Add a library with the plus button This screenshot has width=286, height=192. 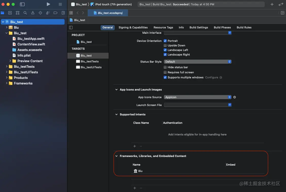pyautogui.click(x=272, y=4)
